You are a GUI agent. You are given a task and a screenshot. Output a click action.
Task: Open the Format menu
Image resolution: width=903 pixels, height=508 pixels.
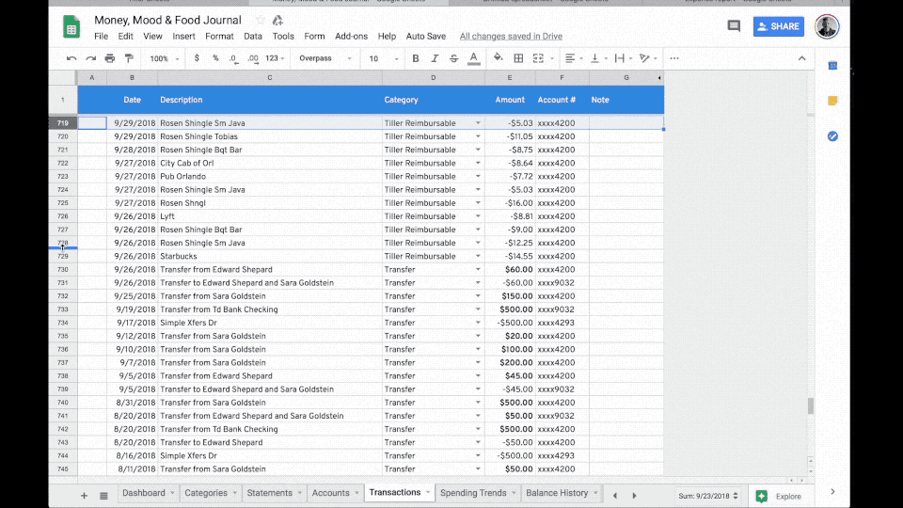pos(219,36)
